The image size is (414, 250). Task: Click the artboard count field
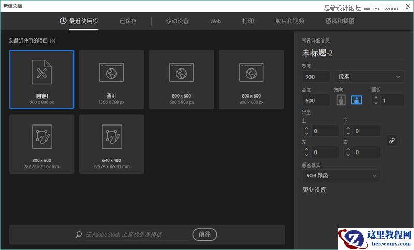(392, 100)
